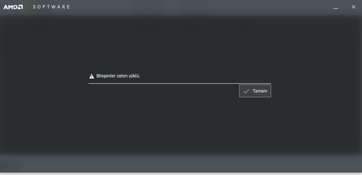Minimize the AMD Software window

point(335,7)
